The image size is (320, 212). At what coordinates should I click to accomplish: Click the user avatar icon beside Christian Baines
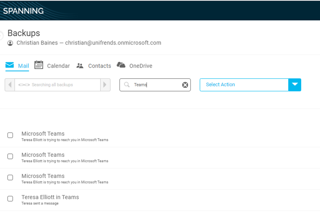pyautogui.click(x=10, y=43)
